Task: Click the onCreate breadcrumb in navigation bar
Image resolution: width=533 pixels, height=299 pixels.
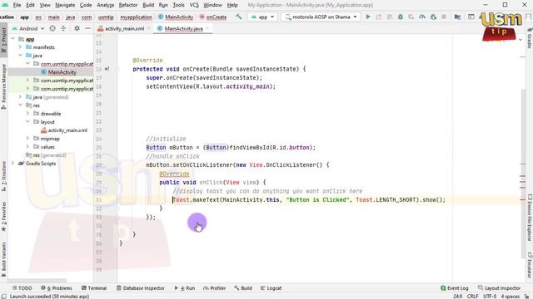Action: (213, 17)
